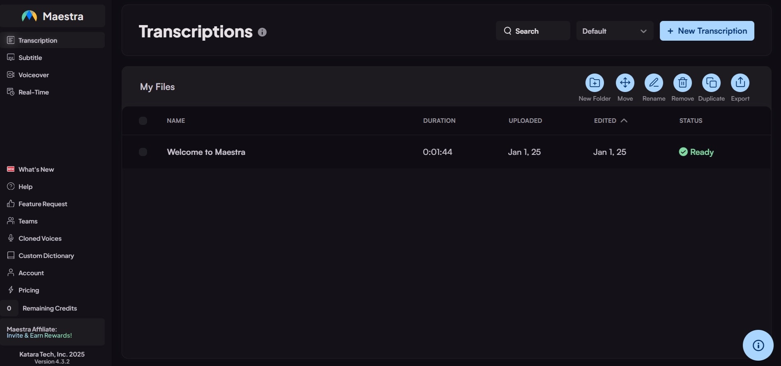Click into the Search field
Screen dimensions: 781x366
coord(533,31)
